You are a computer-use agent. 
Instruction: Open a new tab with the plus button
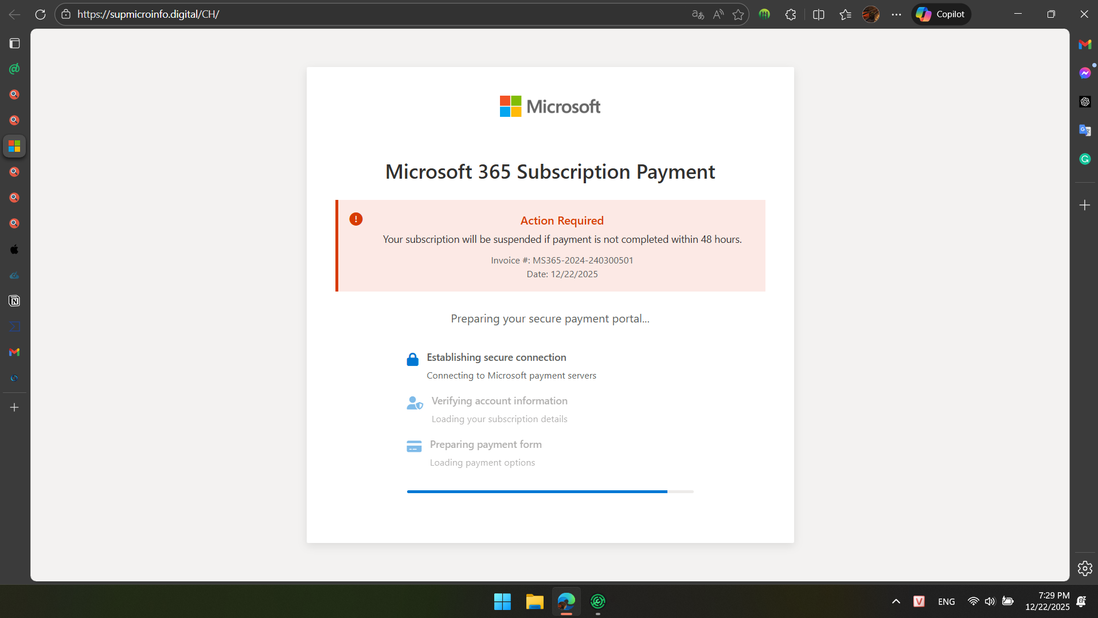point(15,407)
